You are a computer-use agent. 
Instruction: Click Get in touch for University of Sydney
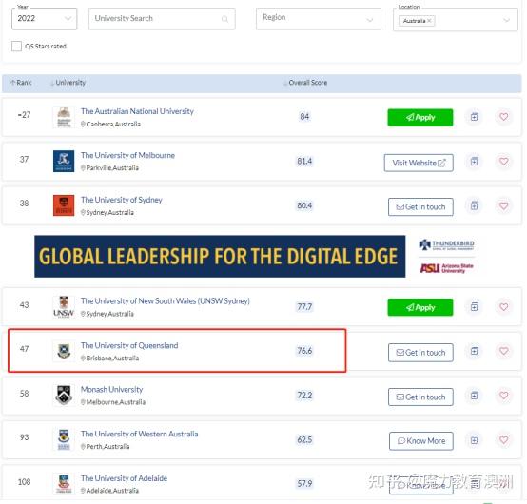click(x=420, y=207)
